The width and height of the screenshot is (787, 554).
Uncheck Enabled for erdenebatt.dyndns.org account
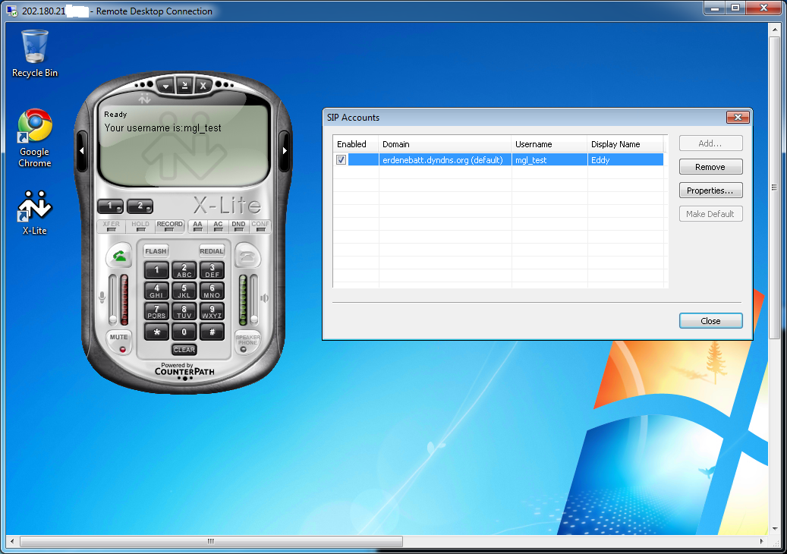click(x=342, y=159)
